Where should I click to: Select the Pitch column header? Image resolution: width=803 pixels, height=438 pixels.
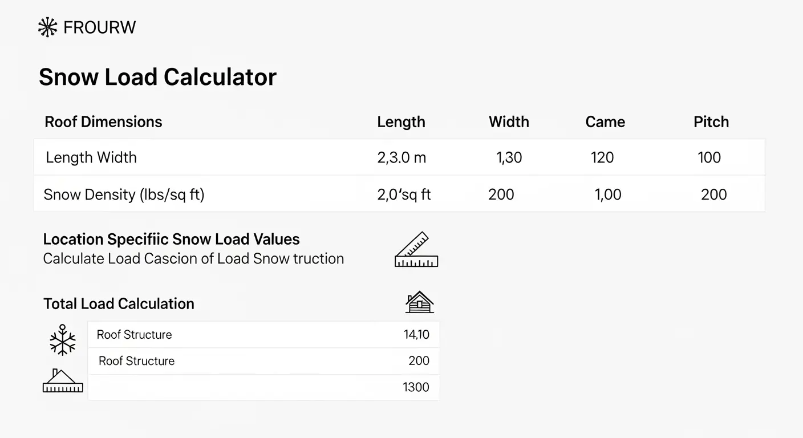(x=711, y=121)
